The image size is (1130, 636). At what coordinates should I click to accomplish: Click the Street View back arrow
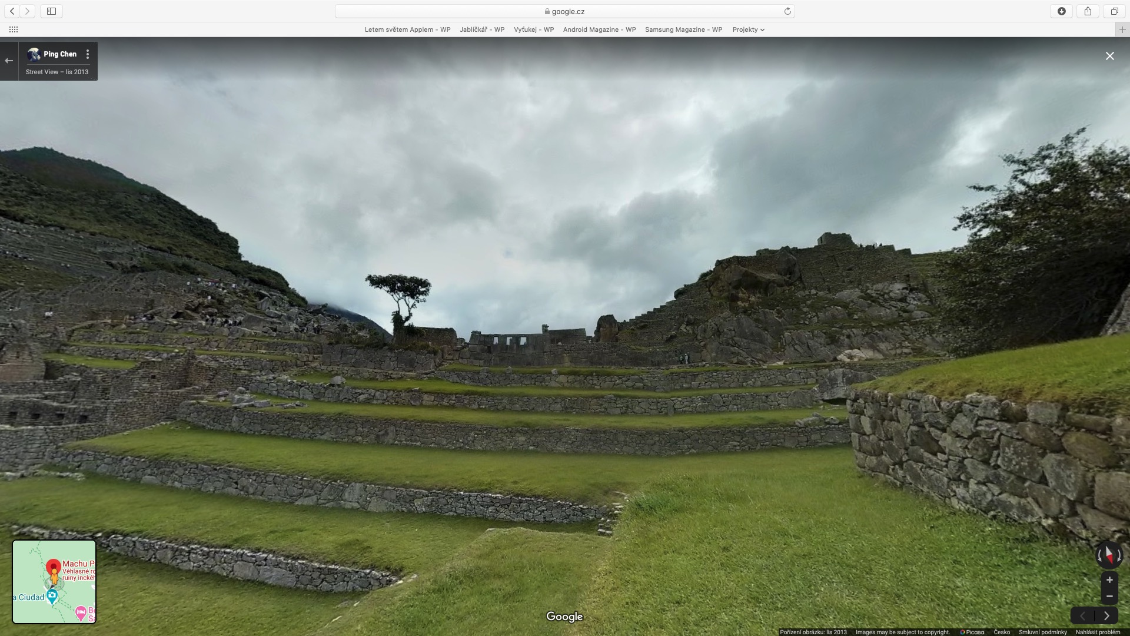pos(9,61)
